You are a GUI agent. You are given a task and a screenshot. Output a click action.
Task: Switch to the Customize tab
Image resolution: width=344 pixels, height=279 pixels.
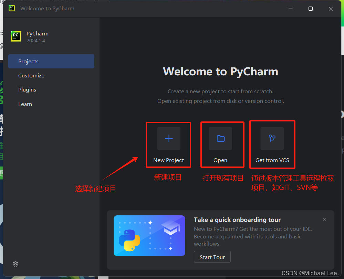(x=51, y=76)
